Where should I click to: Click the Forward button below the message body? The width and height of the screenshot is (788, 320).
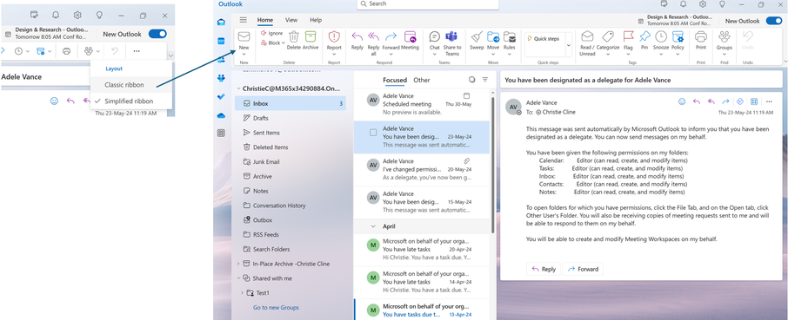click(583, 269)
